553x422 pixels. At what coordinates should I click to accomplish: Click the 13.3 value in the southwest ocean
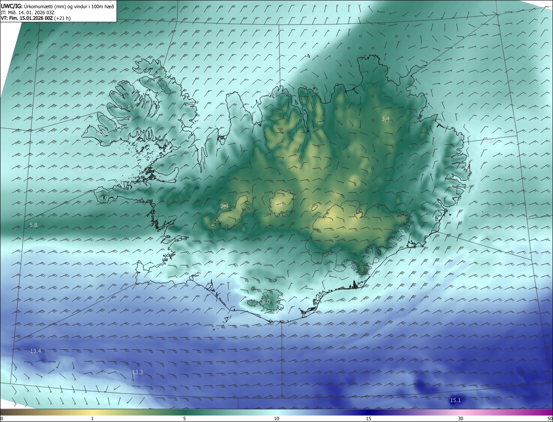click(137, 372)
